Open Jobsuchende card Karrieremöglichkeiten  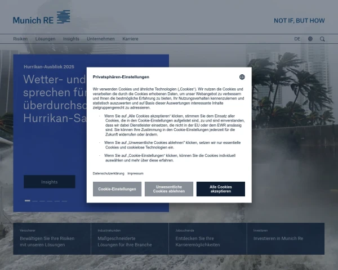tap(207, 238)
